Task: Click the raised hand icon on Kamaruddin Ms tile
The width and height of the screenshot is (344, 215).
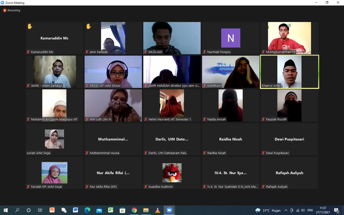Action: pos(30,26)
